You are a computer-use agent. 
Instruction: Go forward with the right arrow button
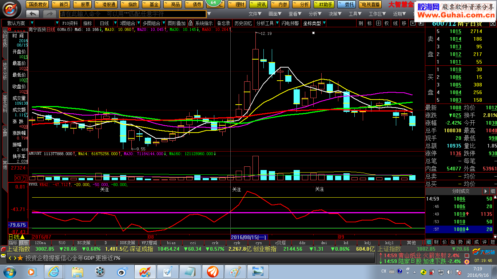coord(49,14)
